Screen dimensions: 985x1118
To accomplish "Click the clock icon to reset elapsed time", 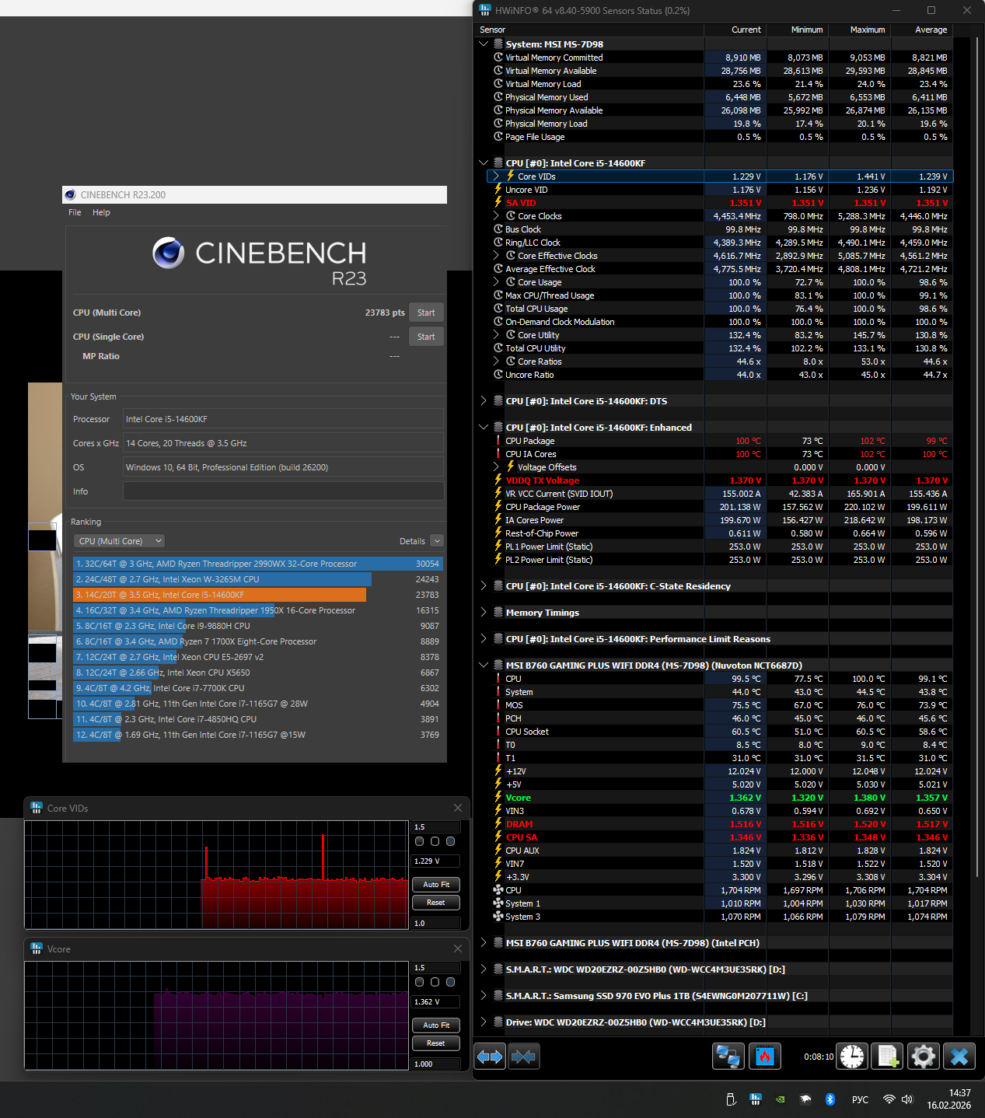I will 852,1057.
